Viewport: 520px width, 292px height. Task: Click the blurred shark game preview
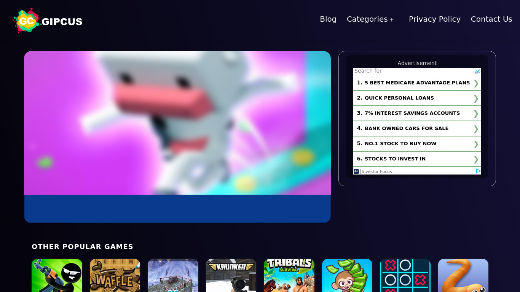coord(177,123)
